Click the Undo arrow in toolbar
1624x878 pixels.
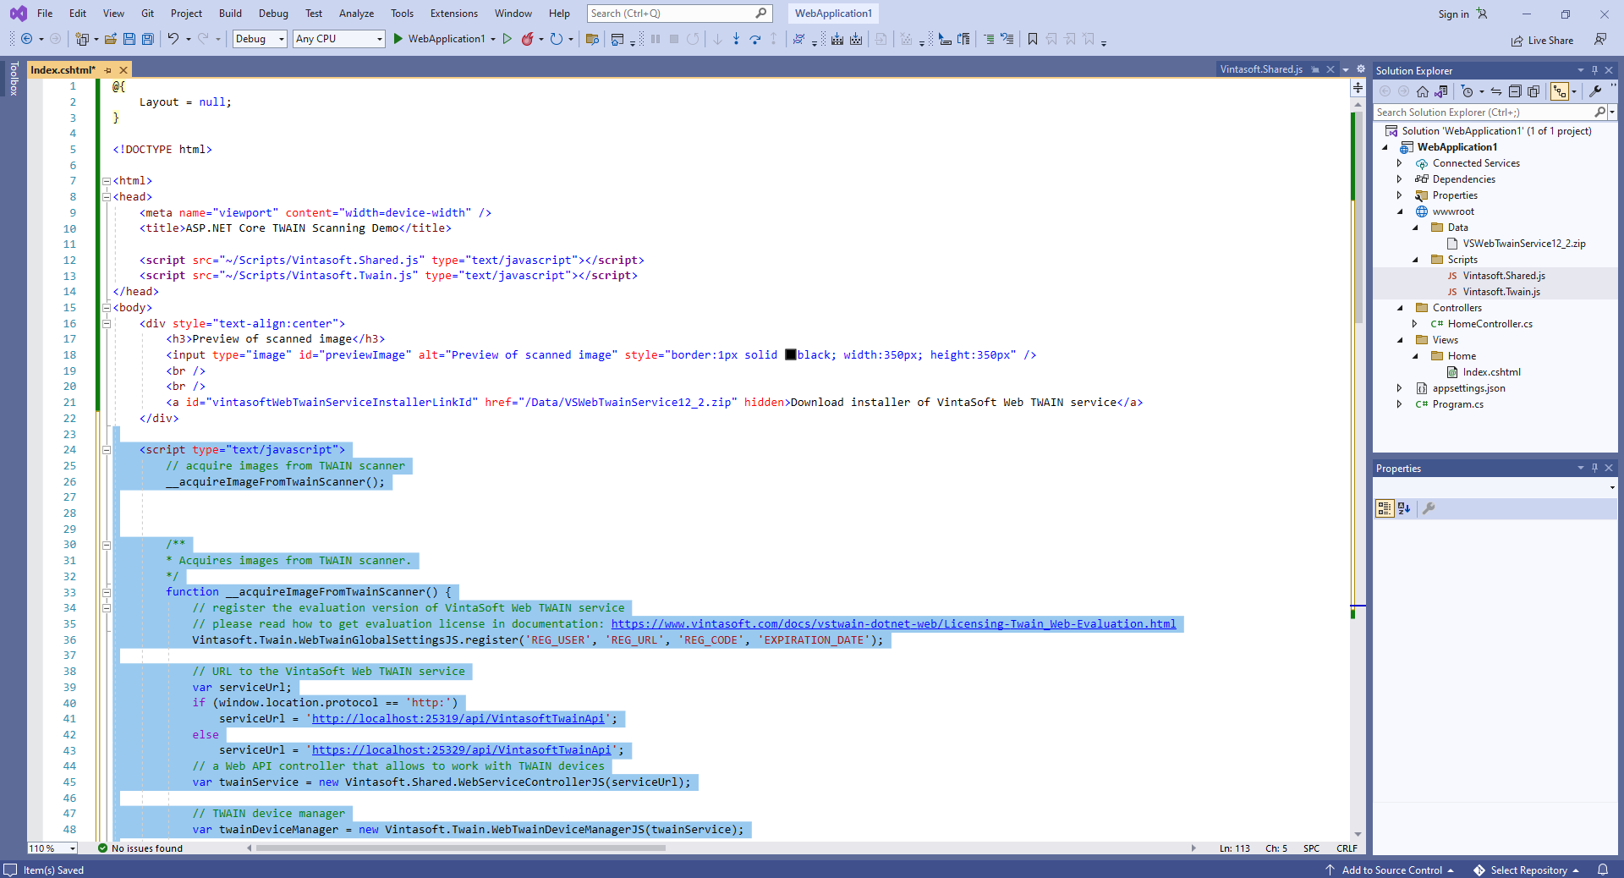pyautogui.click(x=173, y=39)
